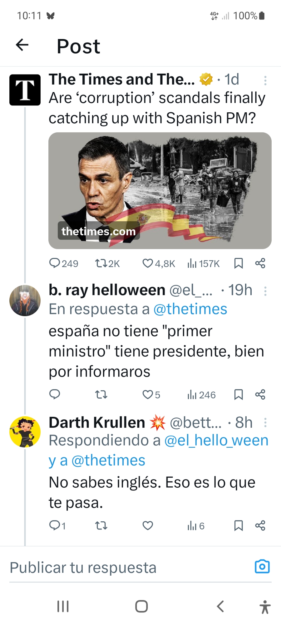Open more options on The Times post
Image resolution: width=281 pixels, height=624 pixels.
[265, 80]
